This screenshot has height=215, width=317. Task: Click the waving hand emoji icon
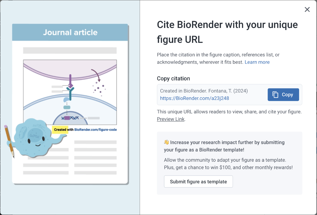point(166,142)
